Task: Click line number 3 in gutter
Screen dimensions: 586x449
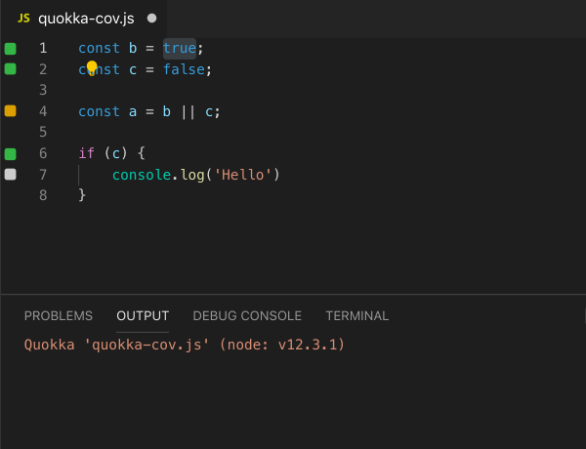Action: pos(43,90)
